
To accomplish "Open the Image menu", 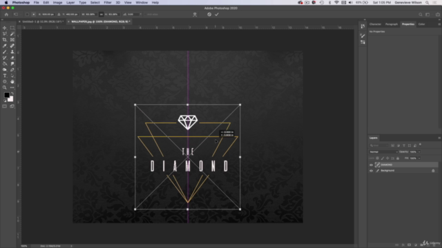I will (57, 3).
